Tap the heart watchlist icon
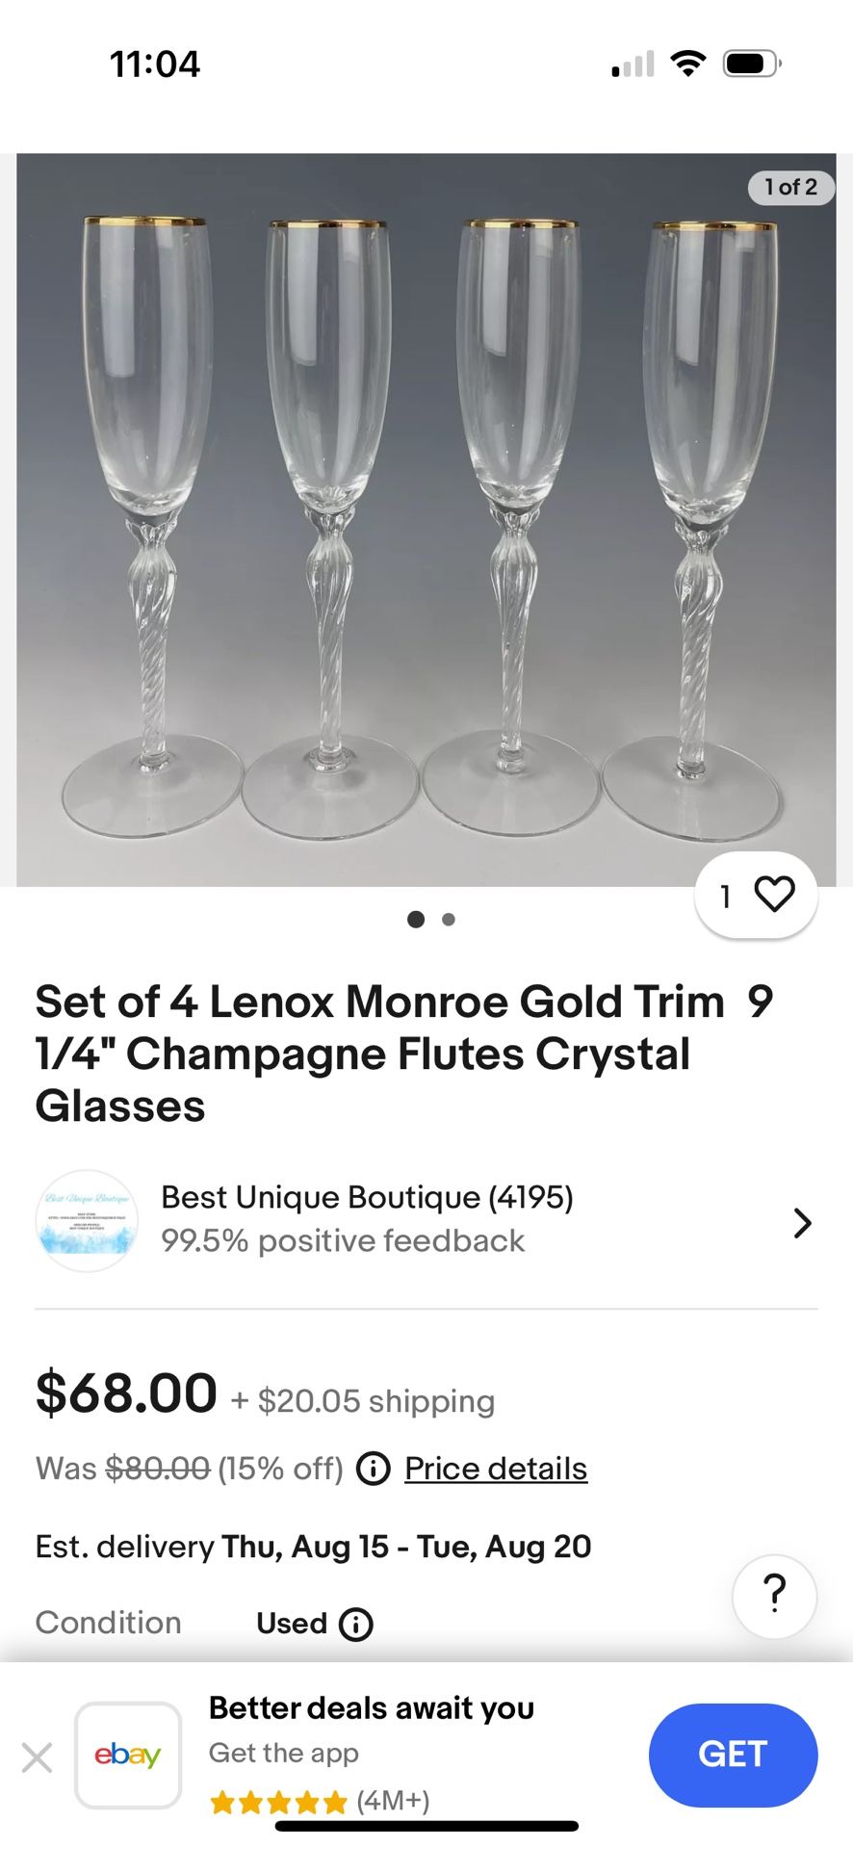This screenshot has height=1849, width=853. [774, 895]
